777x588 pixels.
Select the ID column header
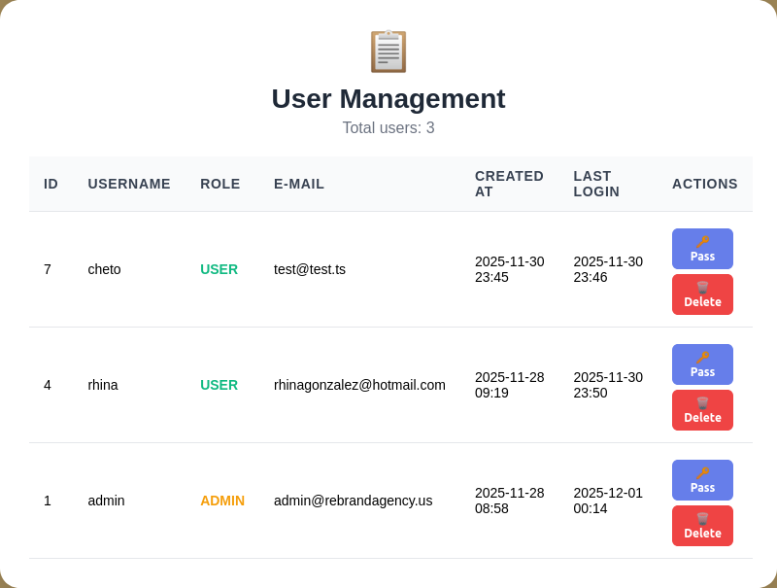point(51,184)
